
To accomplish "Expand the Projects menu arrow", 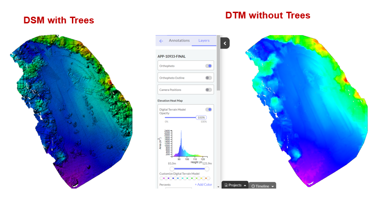I will (245, 185).
